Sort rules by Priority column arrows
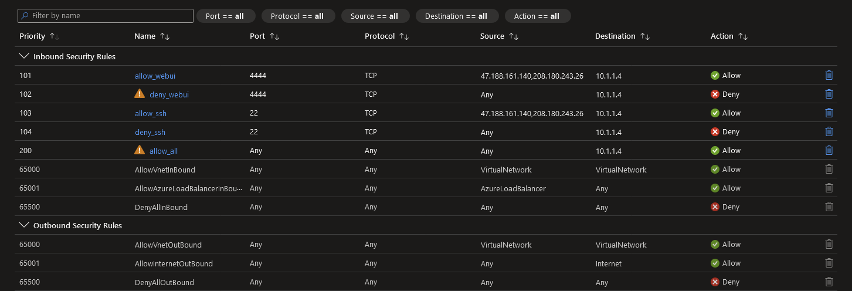The width and height of the screenshot is (852, 291). tap(54, 36)
